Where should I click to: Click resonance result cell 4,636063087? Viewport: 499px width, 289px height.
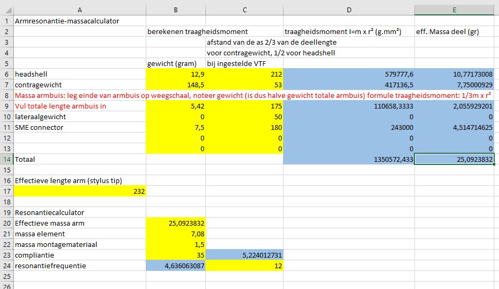176,266
